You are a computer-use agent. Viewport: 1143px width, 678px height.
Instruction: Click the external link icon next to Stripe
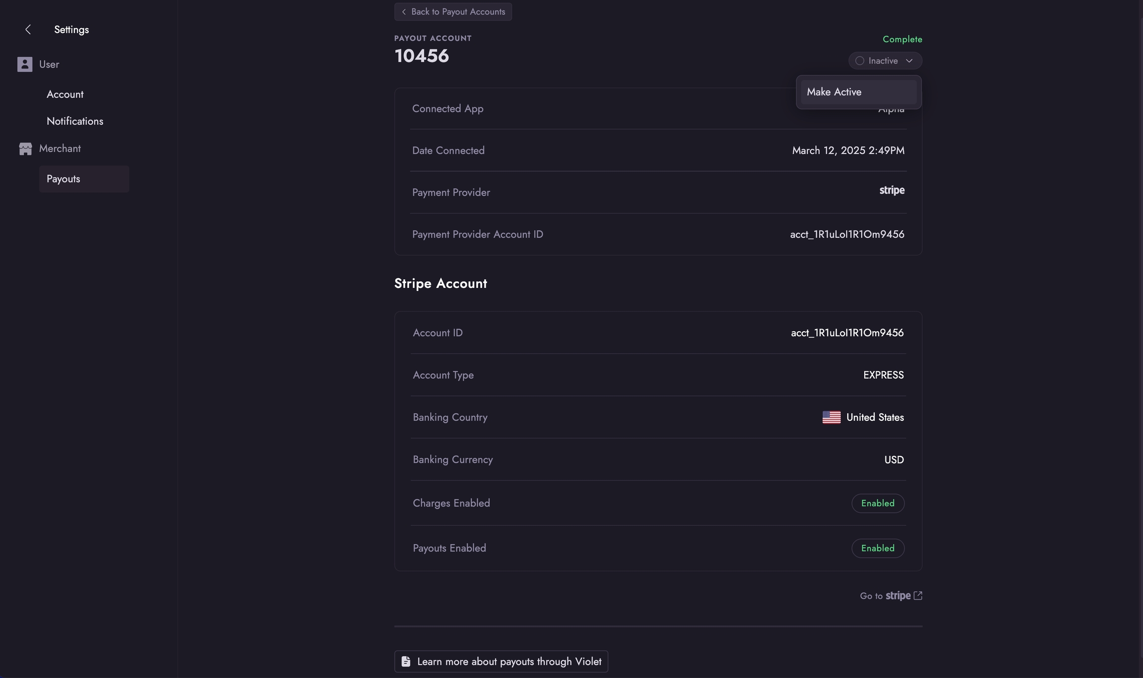tap(918, 596)
